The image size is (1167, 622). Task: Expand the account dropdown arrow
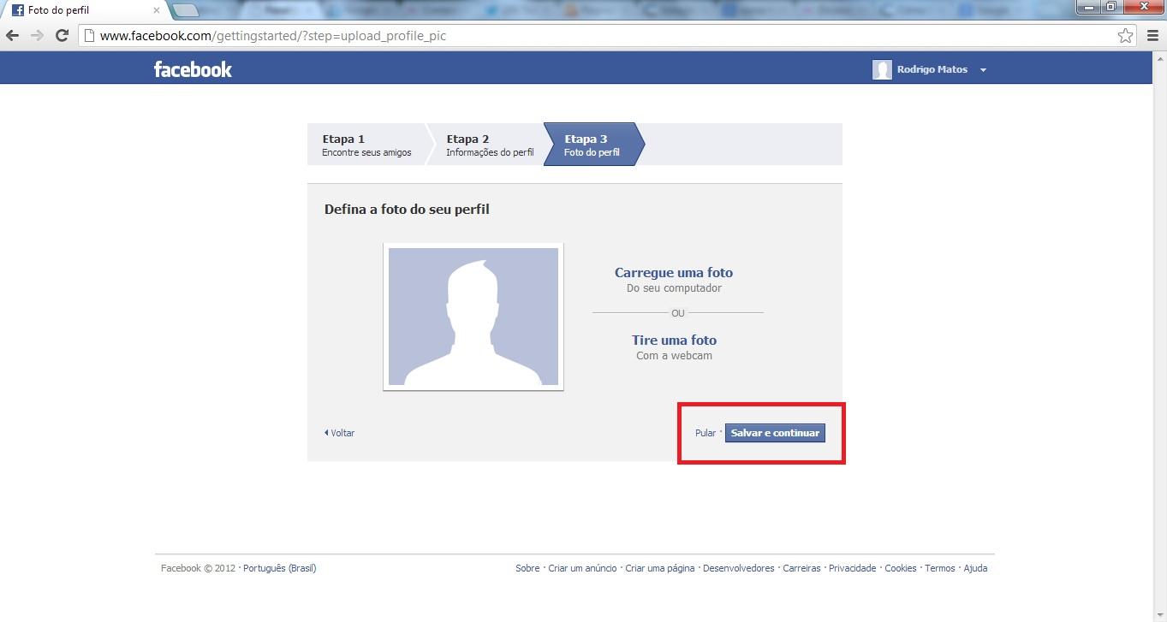983,70
